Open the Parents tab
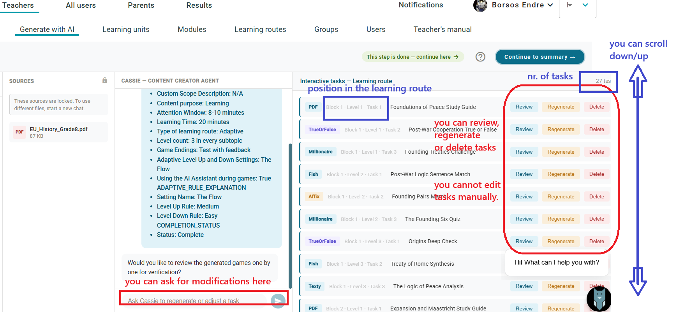Image resolution: width=691 pixels, height=312 pixels. coord(141,5)
